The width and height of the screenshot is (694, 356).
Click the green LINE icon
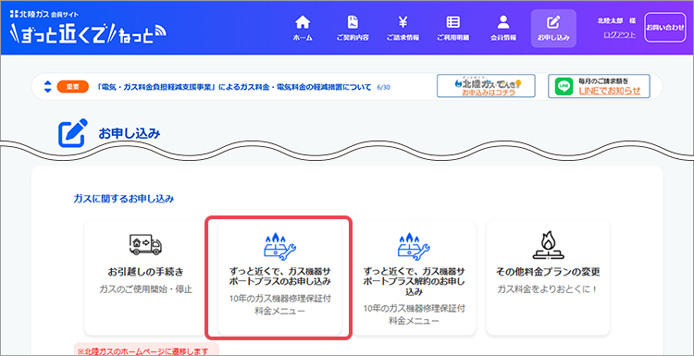[564, 87]
